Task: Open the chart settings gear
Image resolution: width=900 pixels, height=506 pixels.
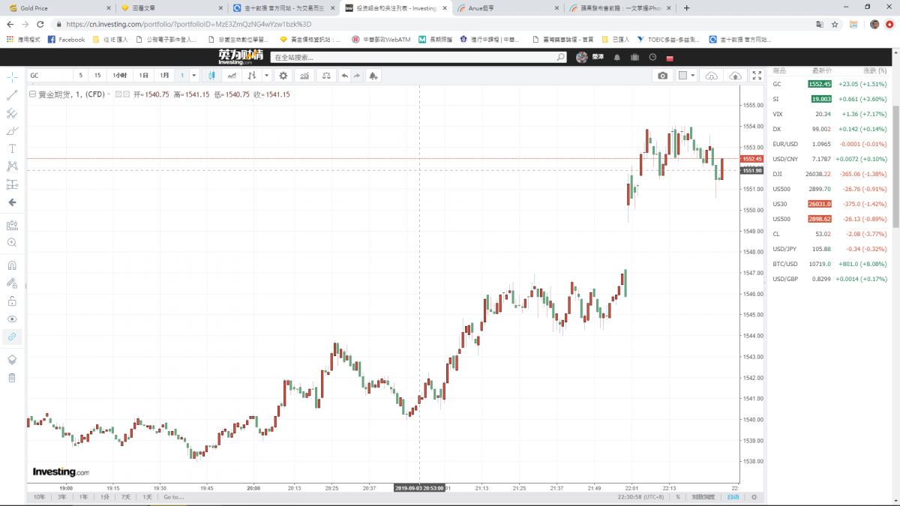Action: pyautogui.click(x=283, y=76)
